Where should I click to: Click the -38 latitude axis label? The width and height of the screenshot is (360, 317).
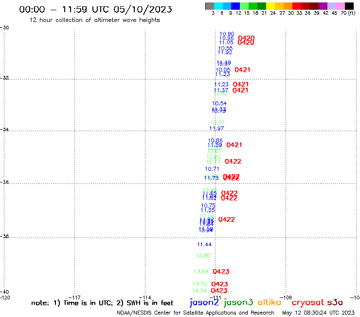(x=4, y=237)
